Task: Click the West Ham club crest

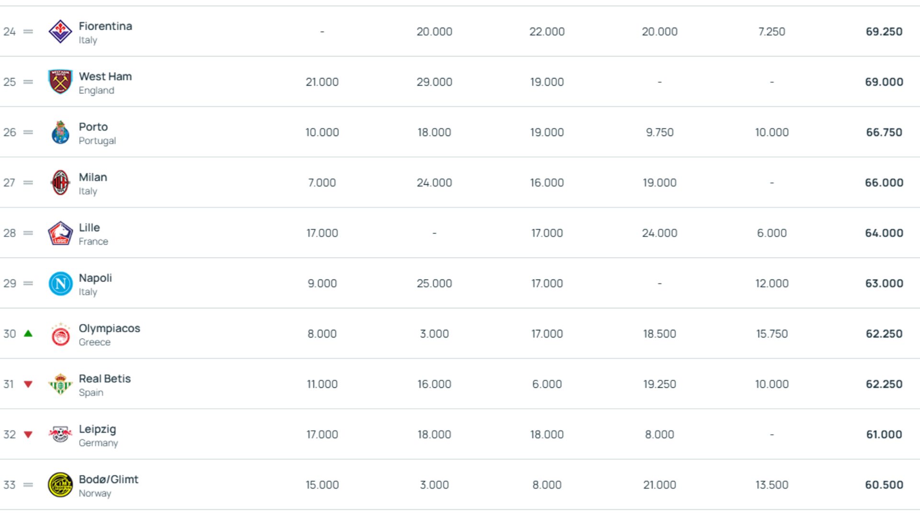Action: point(60,82)
